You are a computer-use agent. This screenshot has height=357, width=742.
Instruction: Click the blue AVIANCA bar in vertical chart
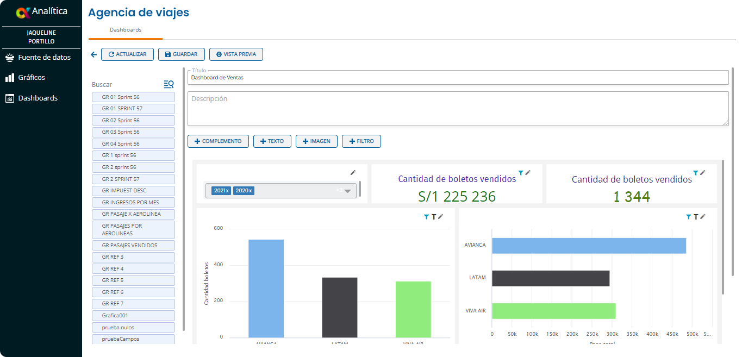pyautogui.click(x=266, y=288)
